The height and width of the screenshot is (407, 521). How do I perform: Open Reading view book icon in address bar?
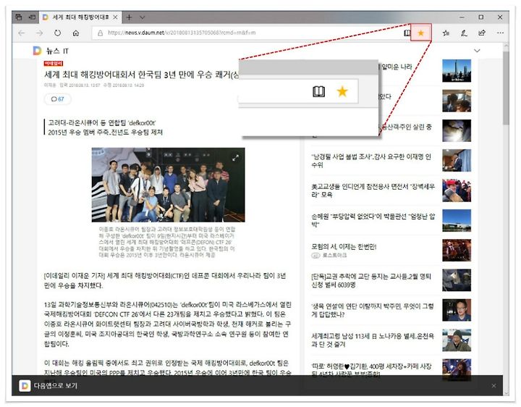[x=407, y=33]
